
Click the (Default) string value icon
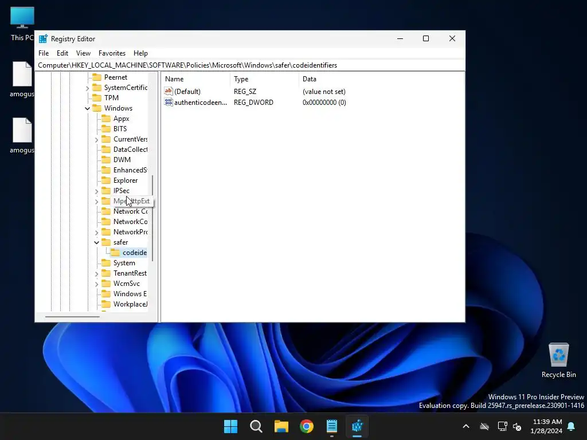[x=169, y=91]
